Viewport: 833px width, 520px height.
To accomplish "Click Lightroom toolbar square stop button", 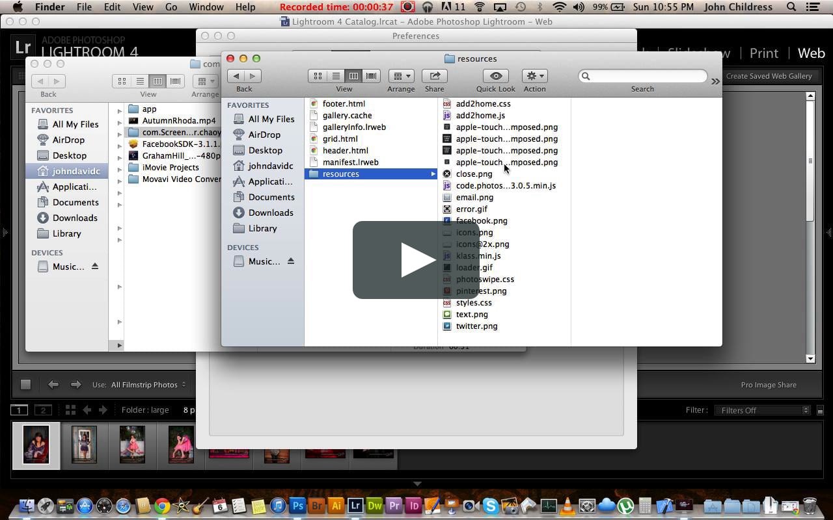I will point(25,385).
